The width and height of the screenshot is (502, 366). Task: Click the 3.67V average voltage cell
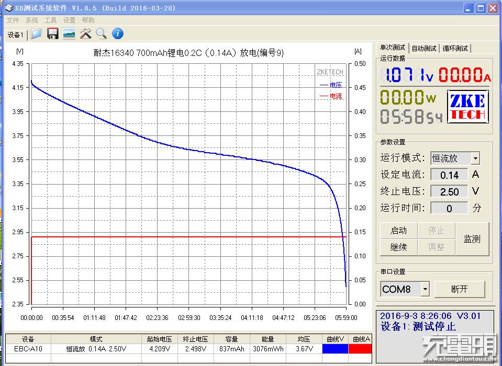pos(304,349)
